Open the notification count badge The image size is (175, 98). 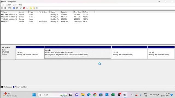pos(171,95)
